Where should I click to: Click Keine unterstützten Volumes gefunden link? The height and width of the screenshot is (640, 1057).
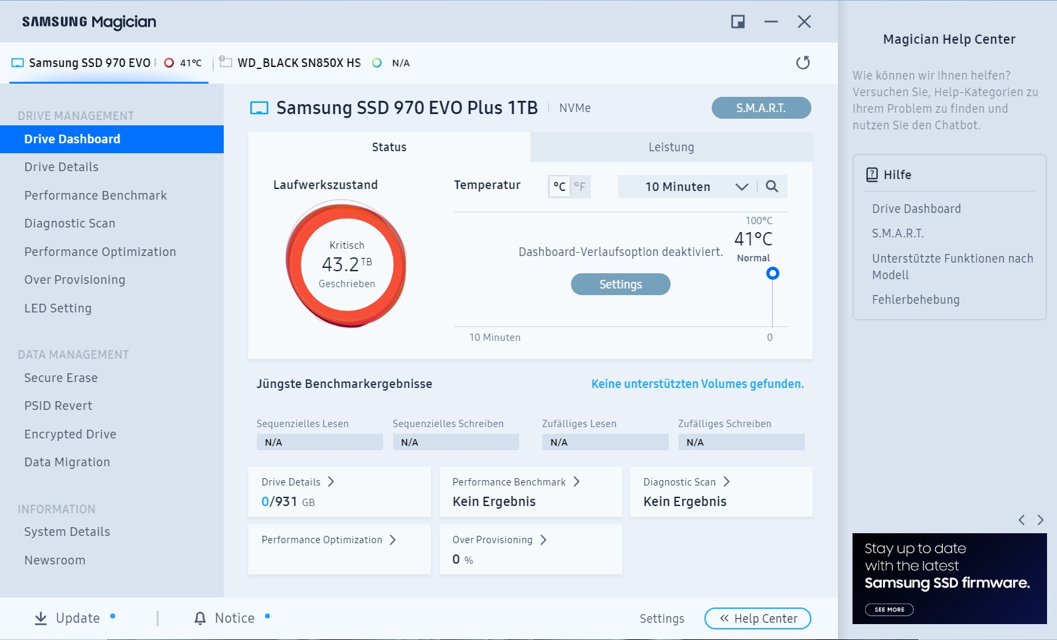coord(698,384)
